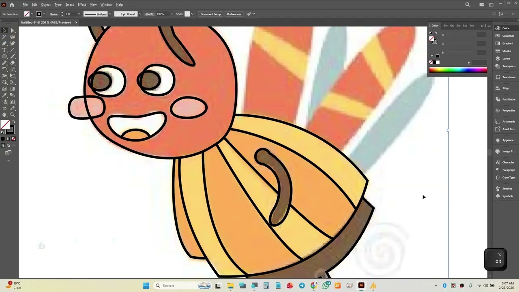The image size is (519, 292).
Task: Open the Effect menu
Action: 82,4
